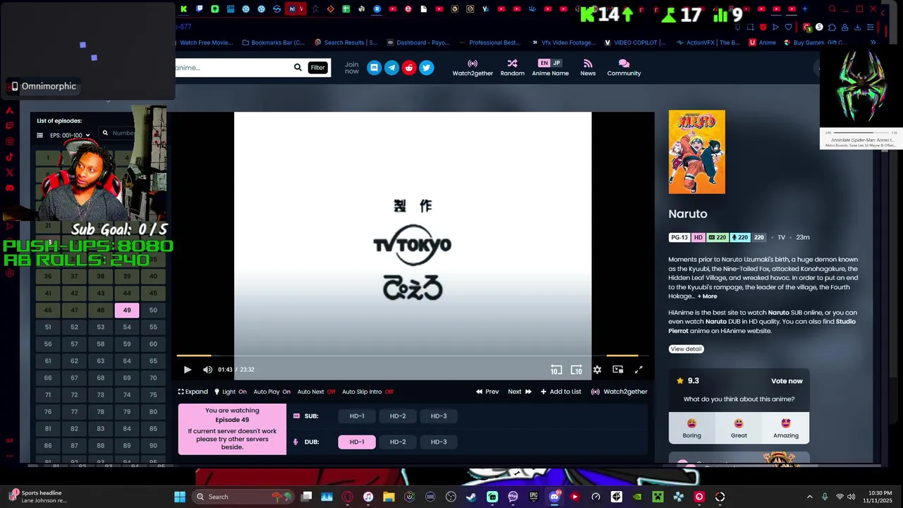
Task: Click the View detail button
Action: pyautogui.click(x=686, y=349)
